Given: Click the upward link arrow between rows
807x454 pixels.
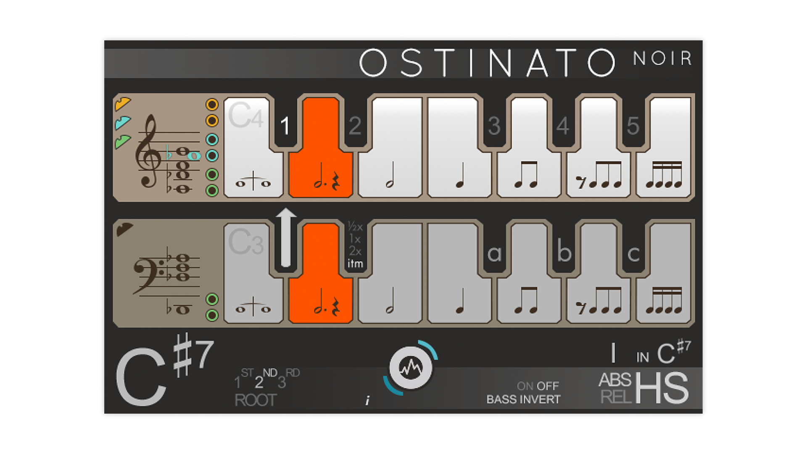Looking at the screenshot, I should 286,238.
